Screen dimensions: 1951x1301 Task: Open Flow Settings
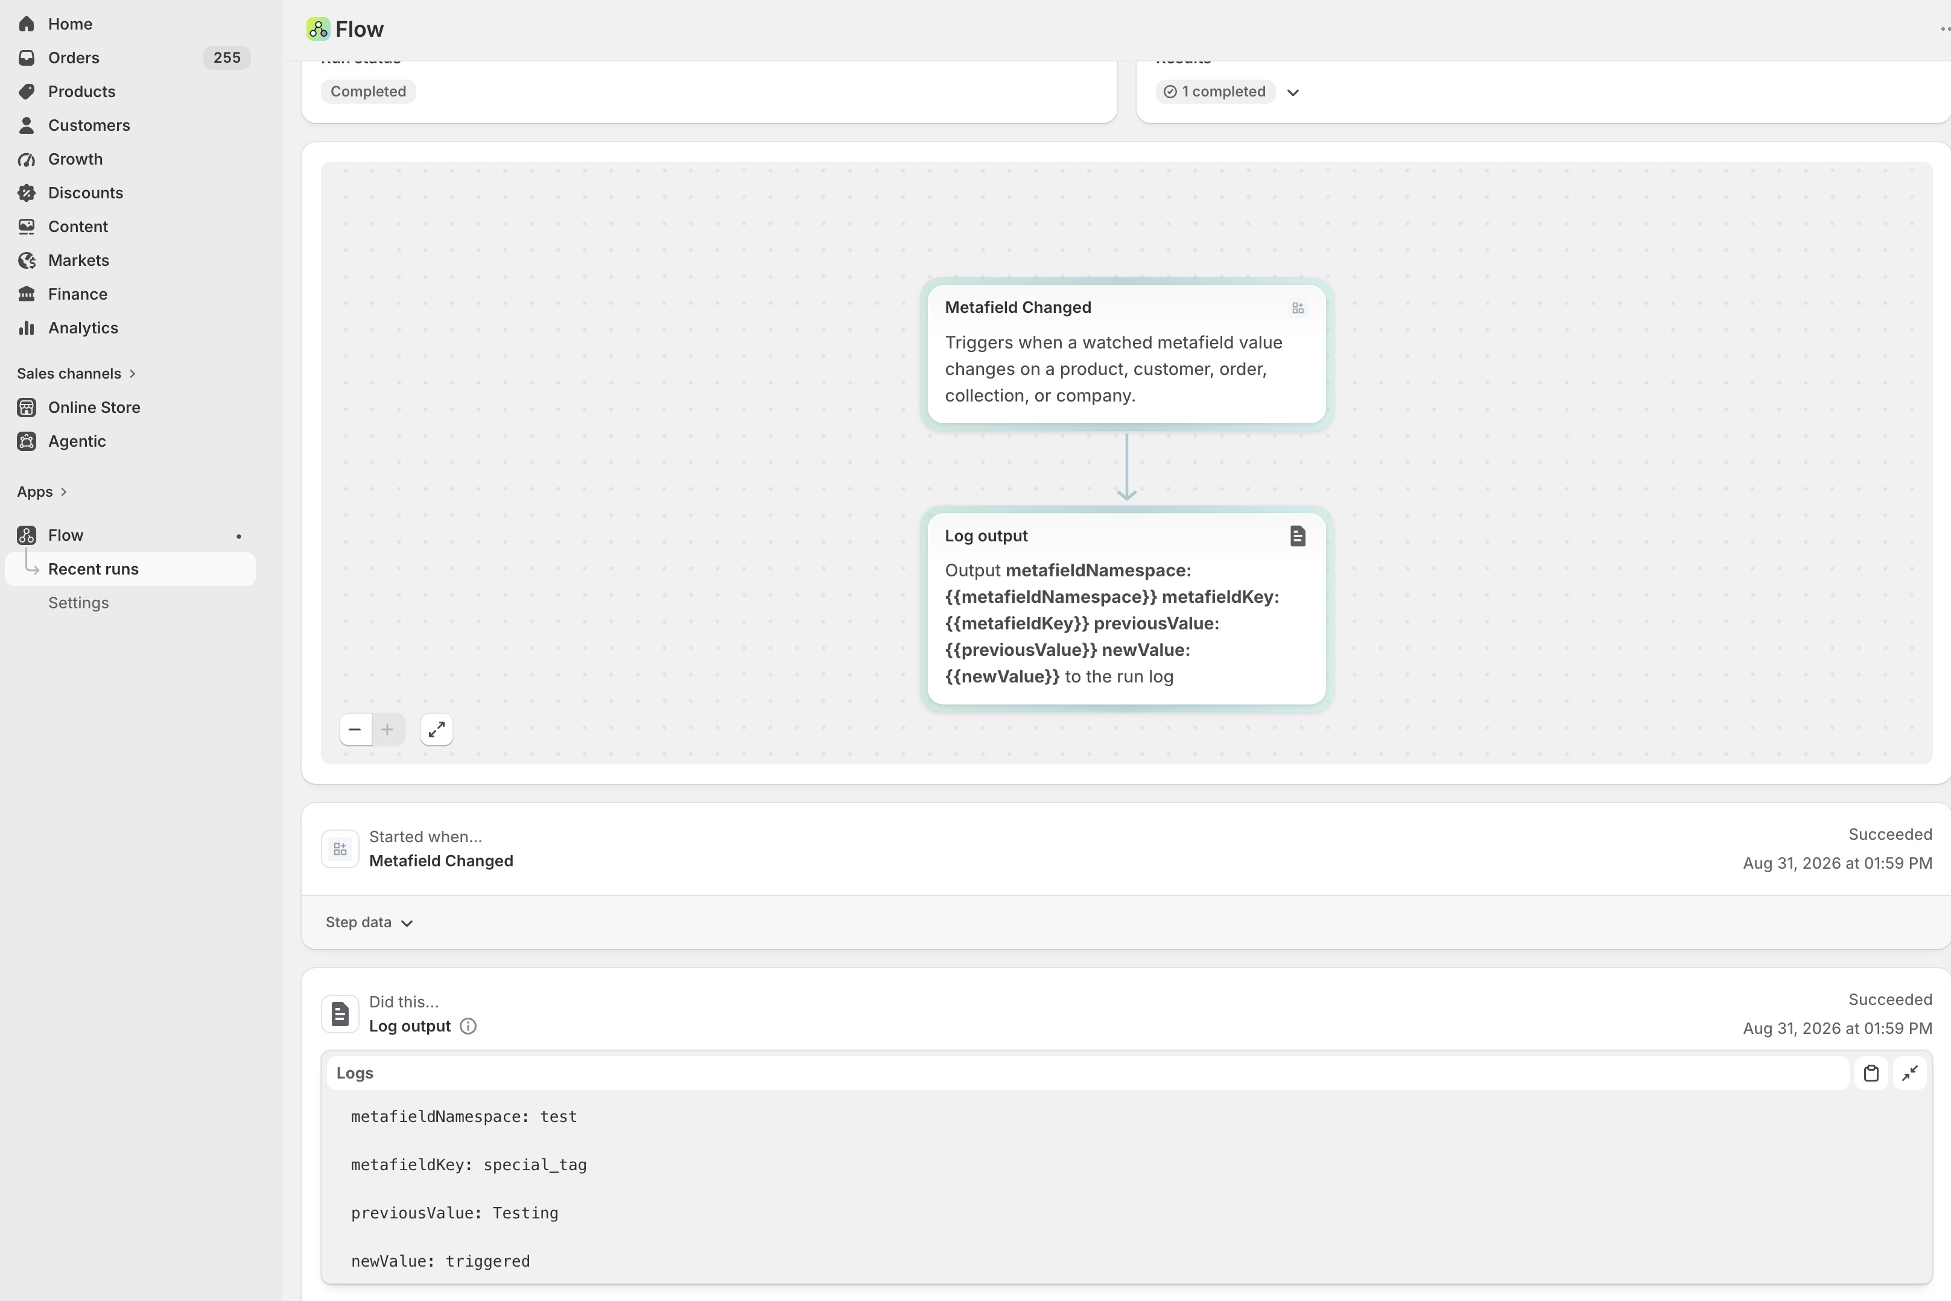(x=78, y=603)
